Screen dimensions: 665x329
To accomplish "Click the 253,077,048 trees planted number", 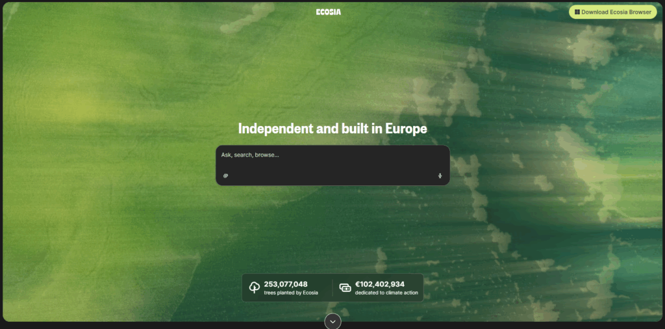I will [x=286, y=284].
